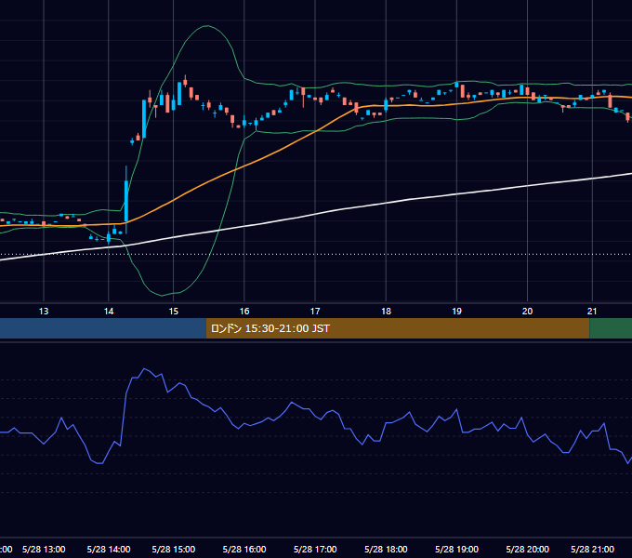Click the 5/28 15:00 time label

173,549
